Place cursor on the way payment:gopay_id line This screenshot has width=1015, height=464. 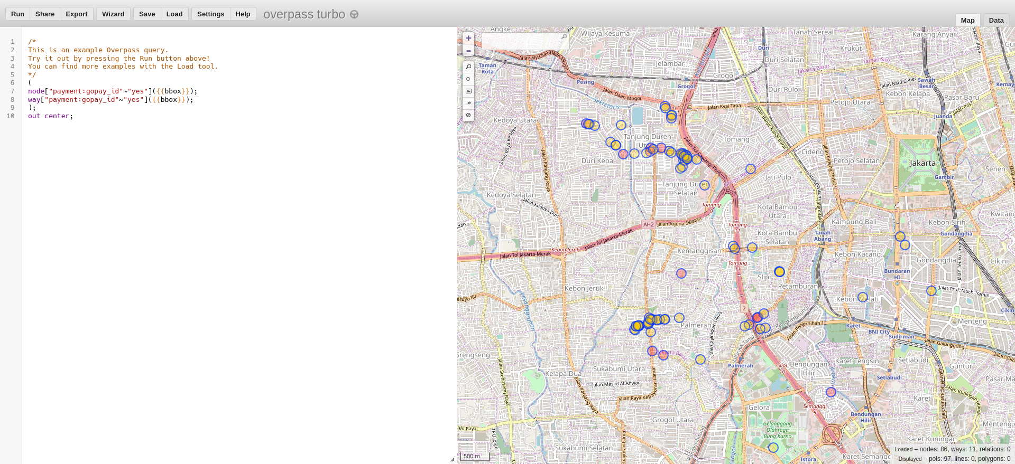[110, 99]
